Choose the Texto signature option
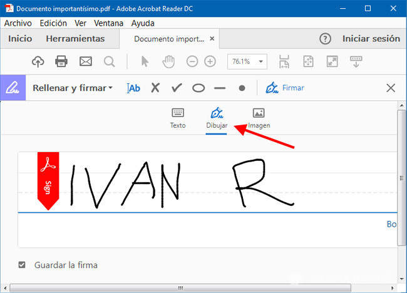407x293 pixels. 178,118
